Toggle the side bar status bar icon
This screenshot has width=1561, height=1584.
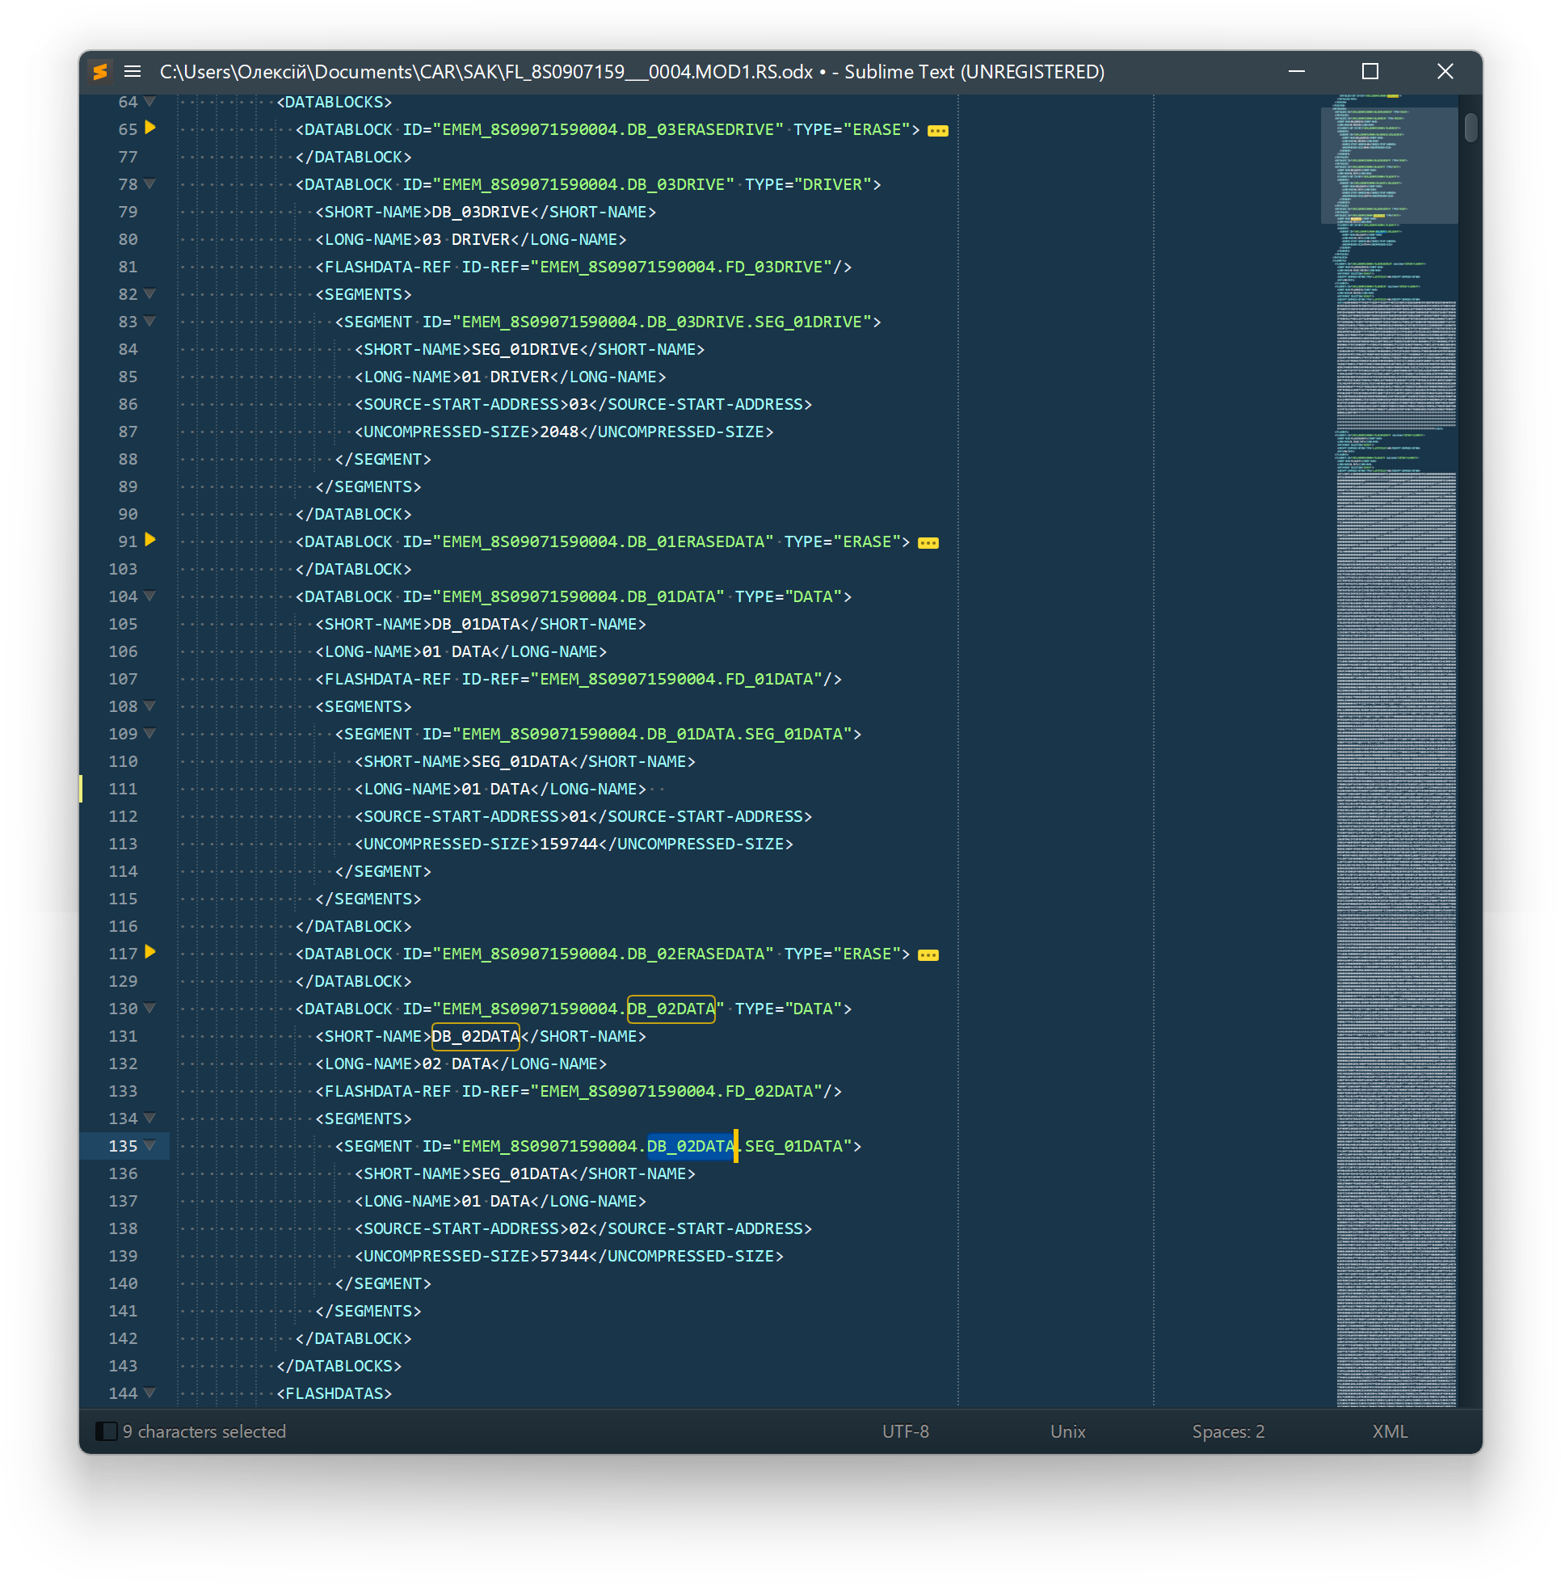[x=106, y=1430]
